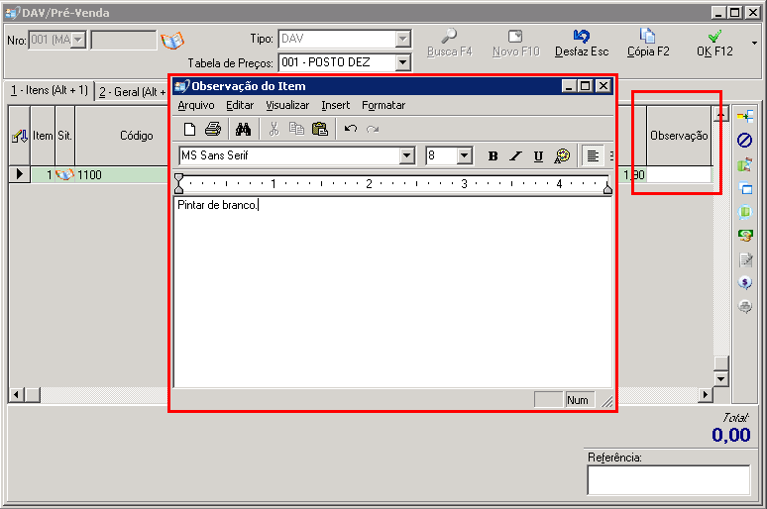Click the Código column header

pos(137,136)
